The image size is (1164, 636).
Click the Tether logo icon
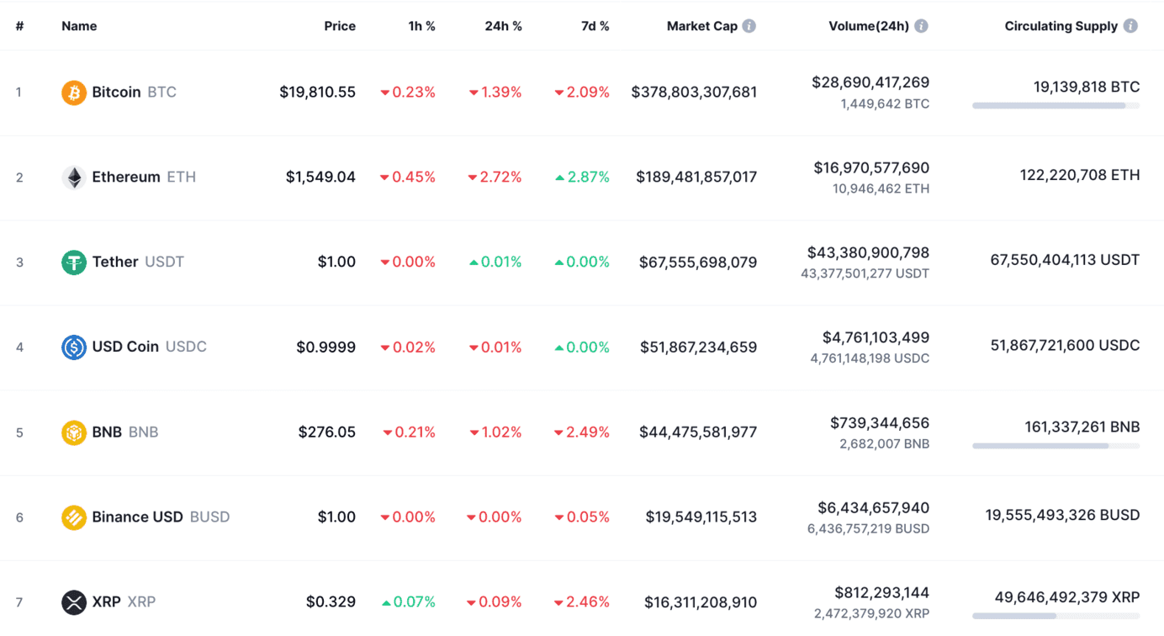point(74,262)
